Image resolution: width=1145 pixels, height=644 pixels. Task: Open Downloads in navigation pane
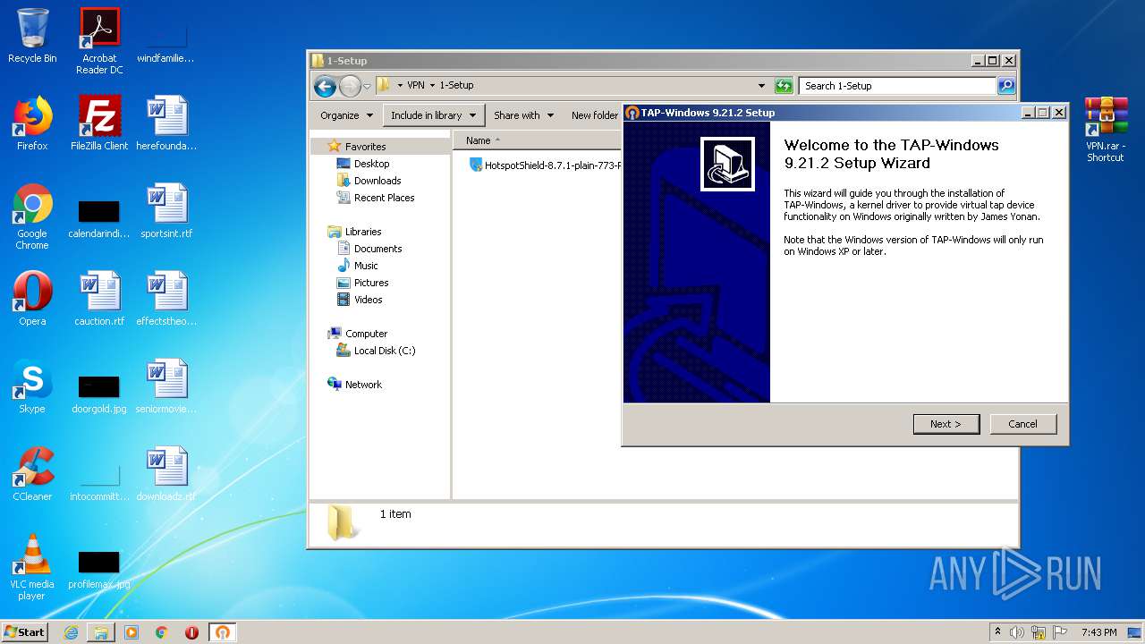[377, 181]
